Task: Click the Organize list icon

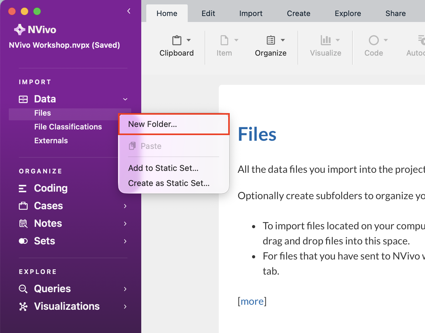Action: [271, 40]
